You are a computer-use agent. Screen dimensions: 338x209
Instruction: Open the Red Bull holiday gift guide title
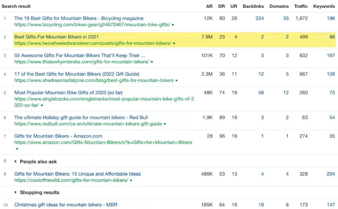pos(81,117)
